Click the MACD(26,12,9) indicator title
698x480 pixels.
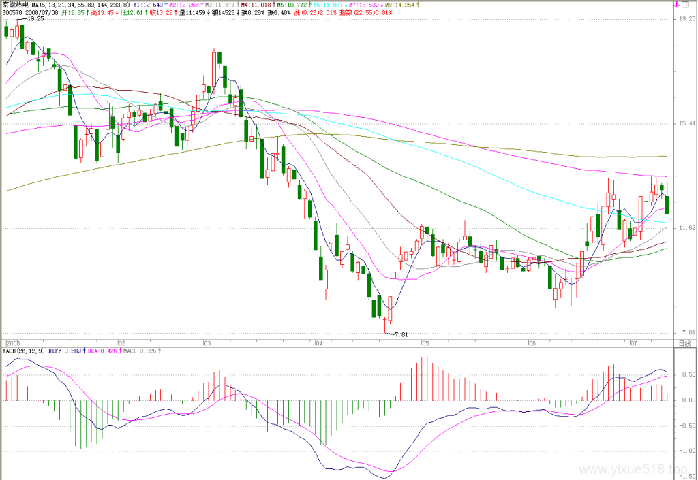click(x=24, y=351)
